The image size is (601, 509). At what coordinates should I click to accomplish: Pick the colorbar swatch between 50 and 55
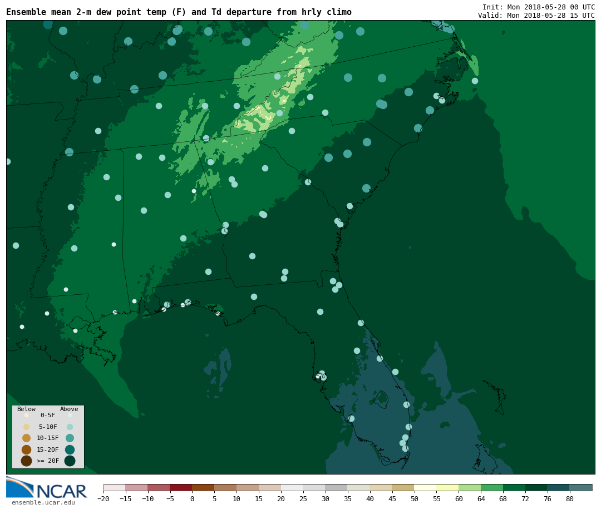pos(426,487)
